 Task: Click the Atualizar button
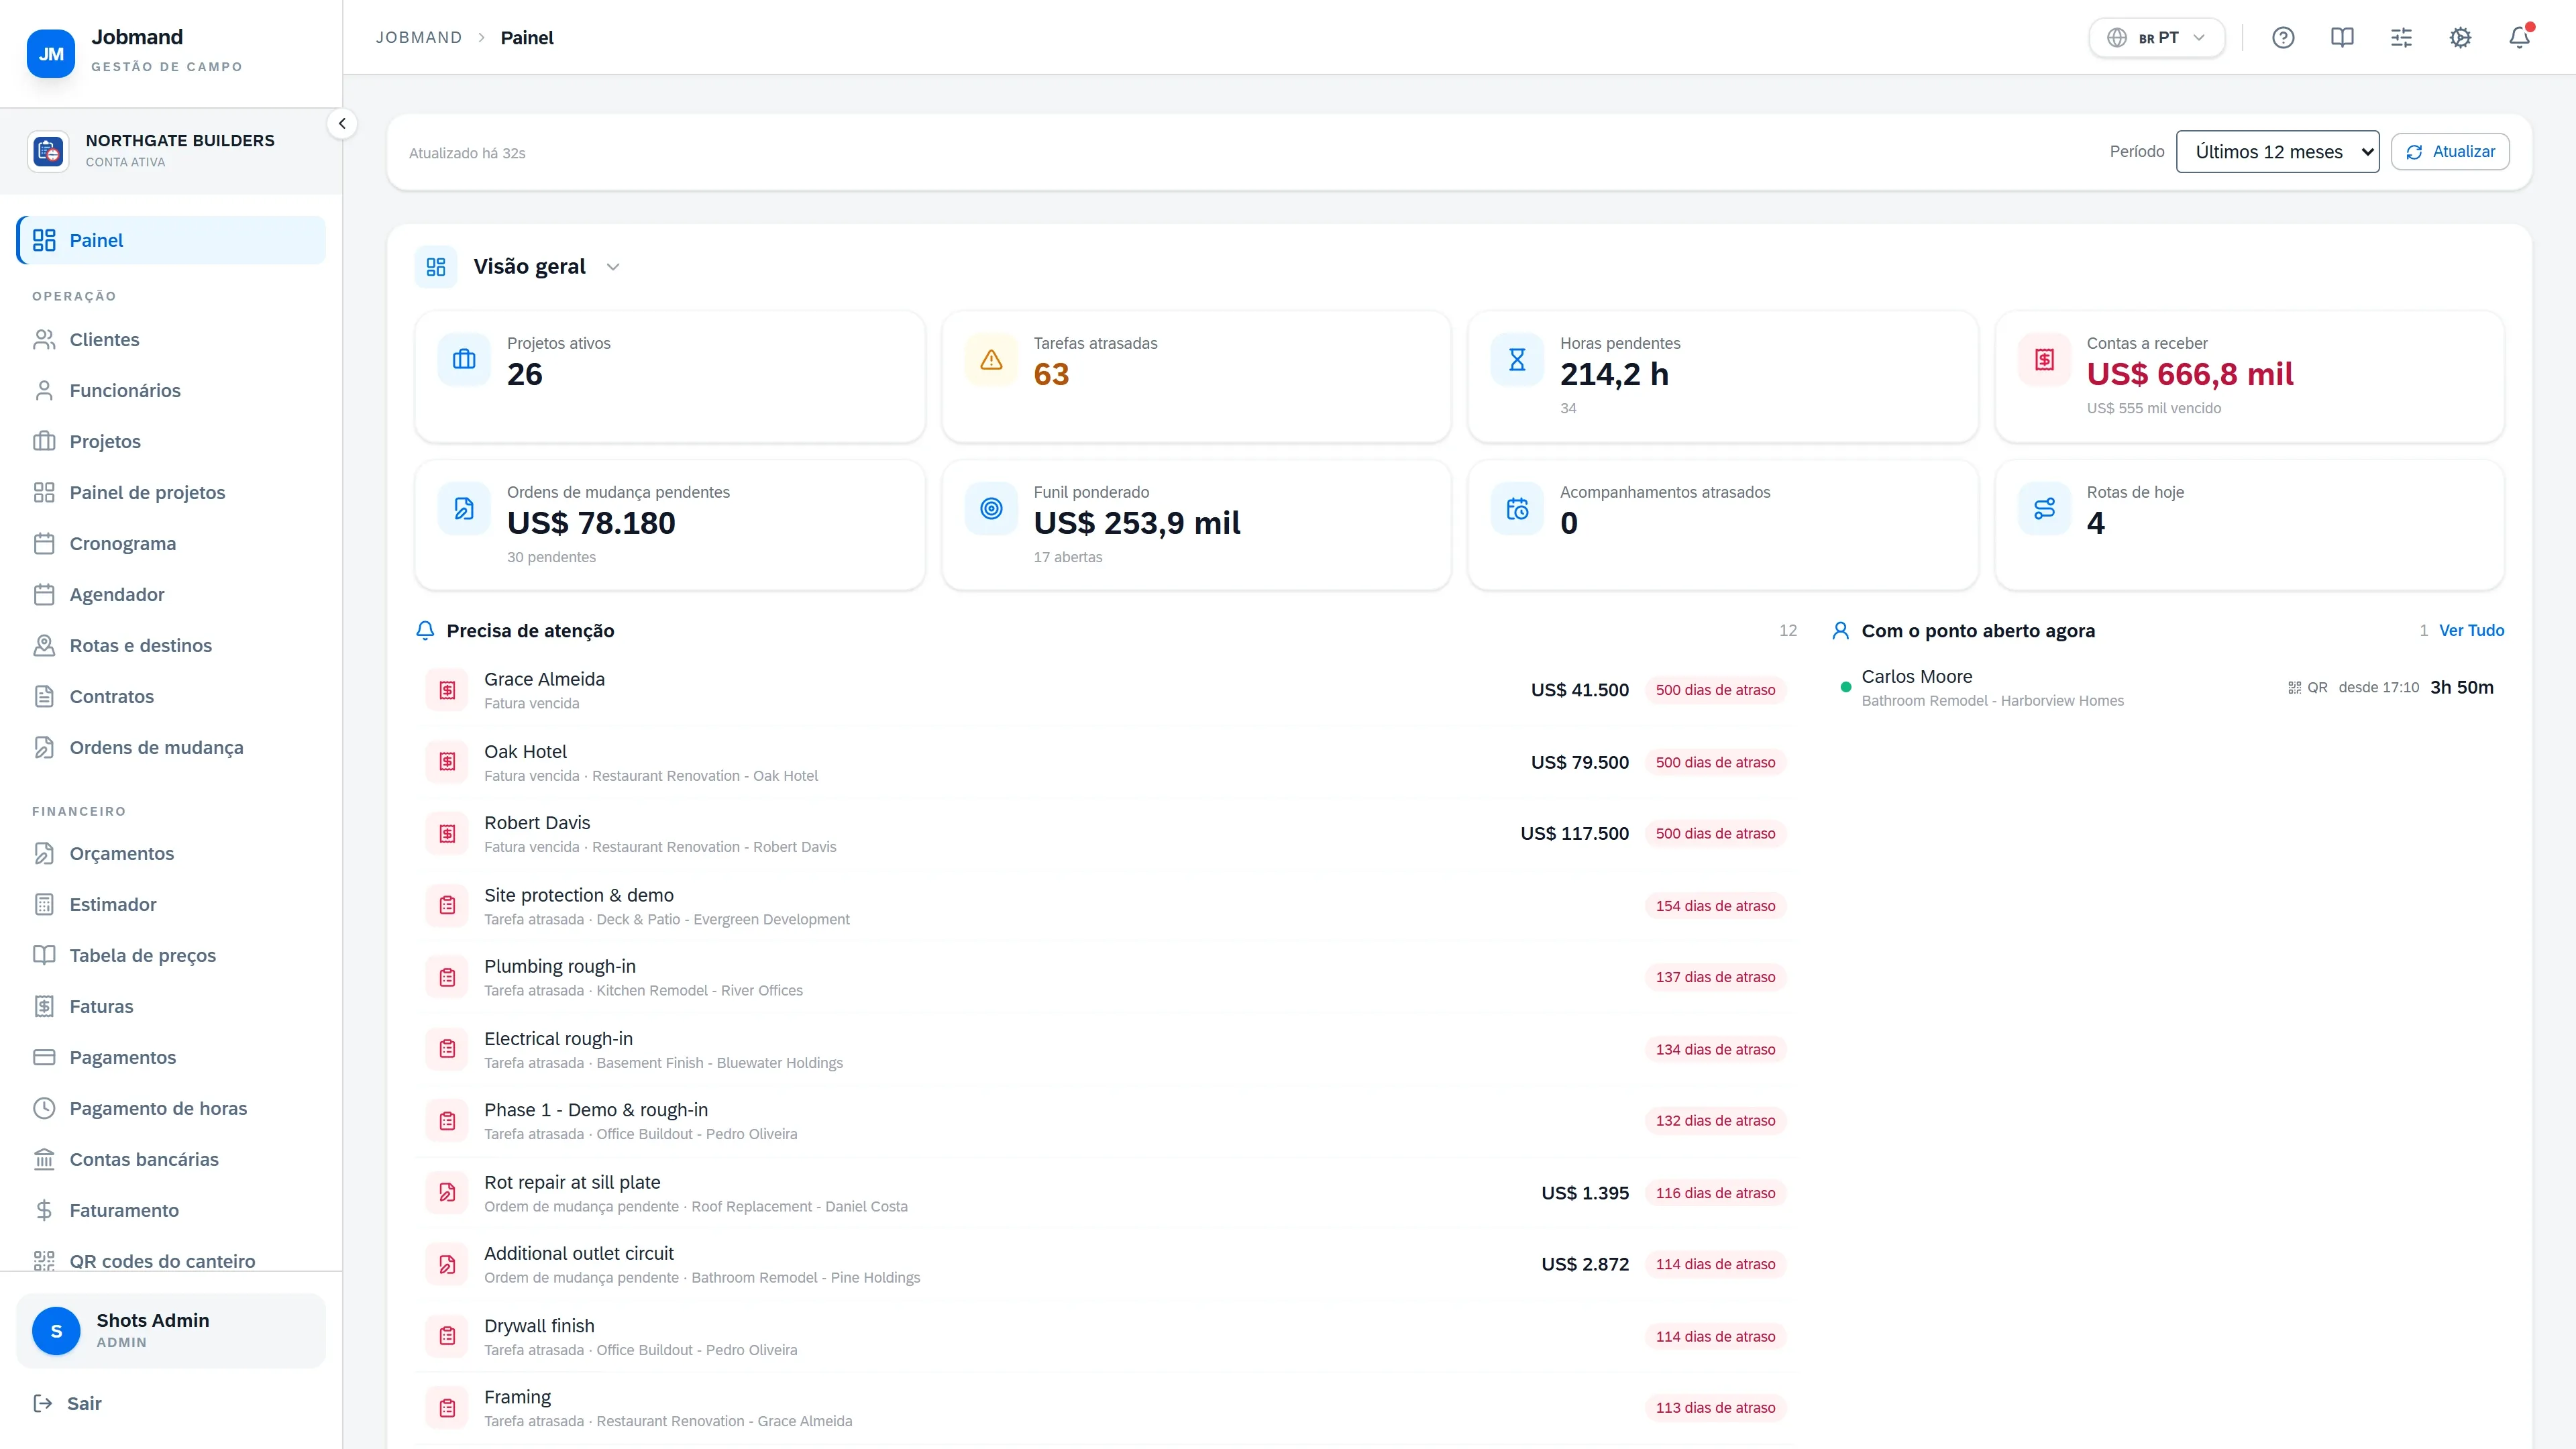pos(2450,152)
